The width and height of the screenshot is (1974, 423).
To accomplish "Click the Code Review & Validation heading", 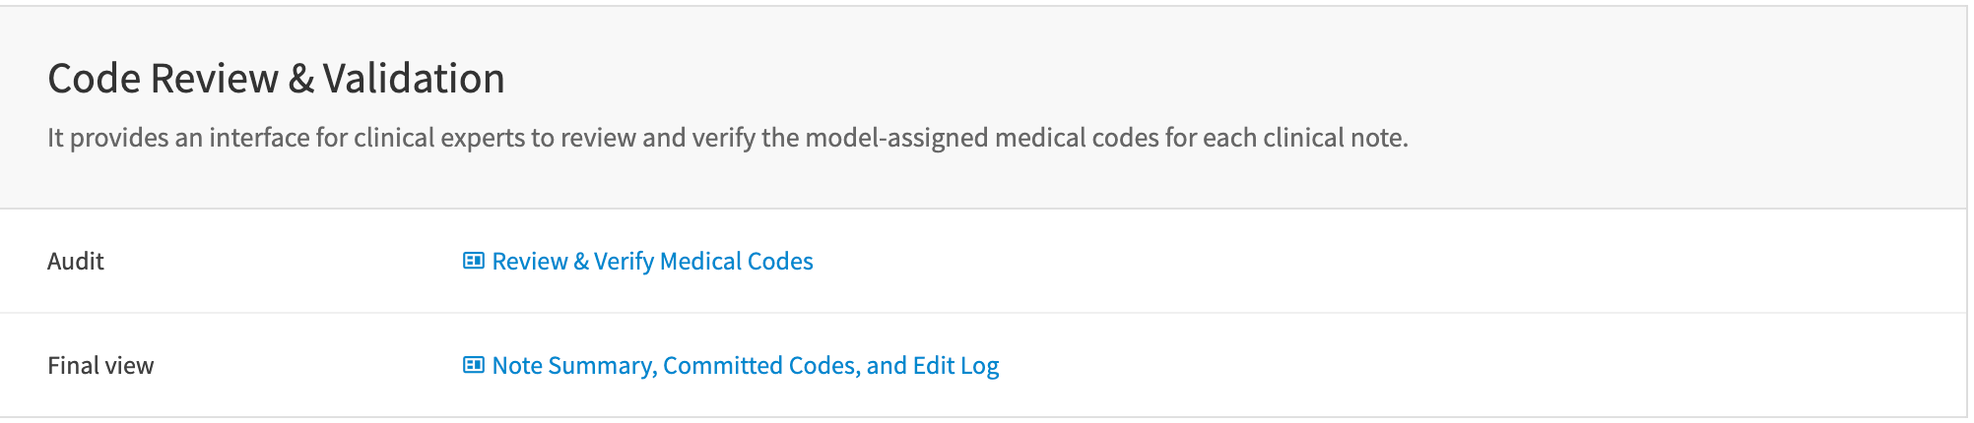I will (276, 79).
